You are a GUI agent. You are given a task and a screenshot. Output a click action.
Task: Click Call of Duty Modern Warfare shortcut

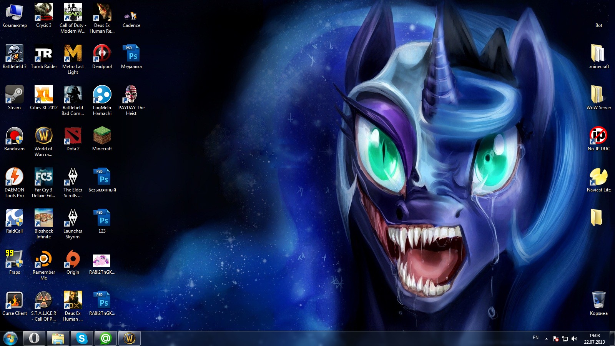pos(73,18)
